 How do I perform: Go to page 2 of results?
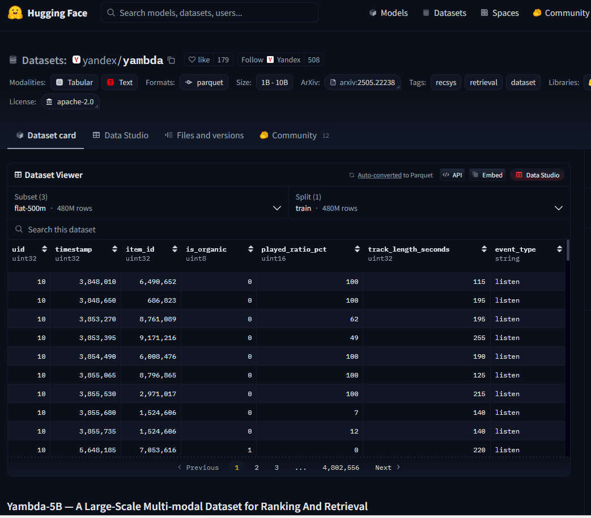click(257, 468)
